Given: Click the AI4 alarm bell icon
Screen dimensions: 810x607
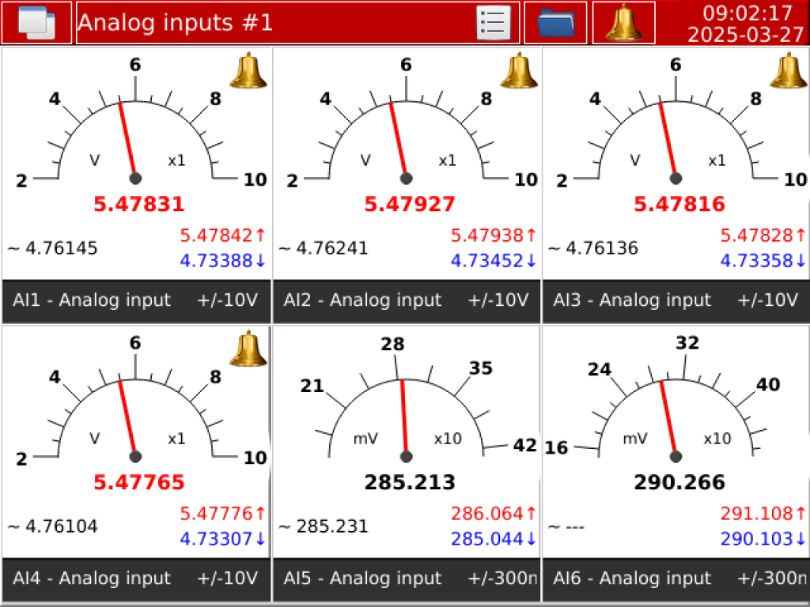Looking at the screenshot, I should (x=248, y=349).
